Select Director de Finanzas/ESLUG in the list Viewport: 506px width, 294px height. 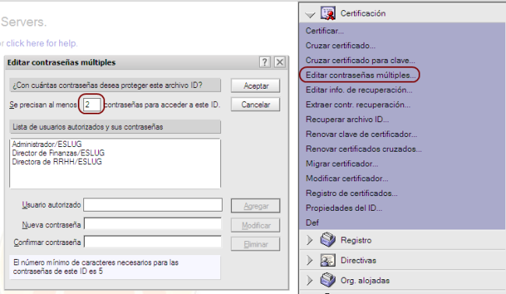(58, 152)
